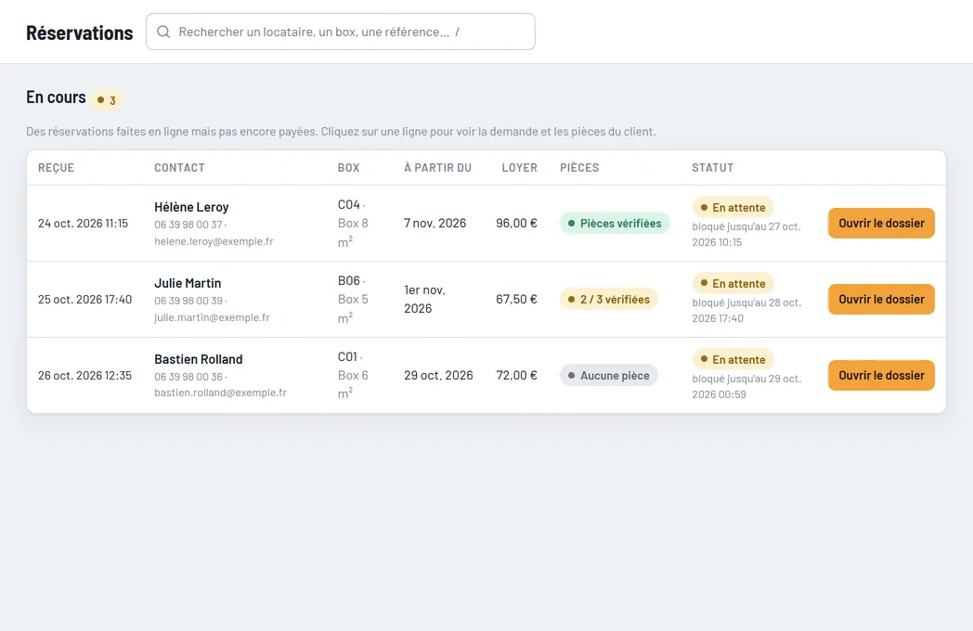Select the Hélène Leroy contact name
The image size is (973, 631).
pos(191,207)
